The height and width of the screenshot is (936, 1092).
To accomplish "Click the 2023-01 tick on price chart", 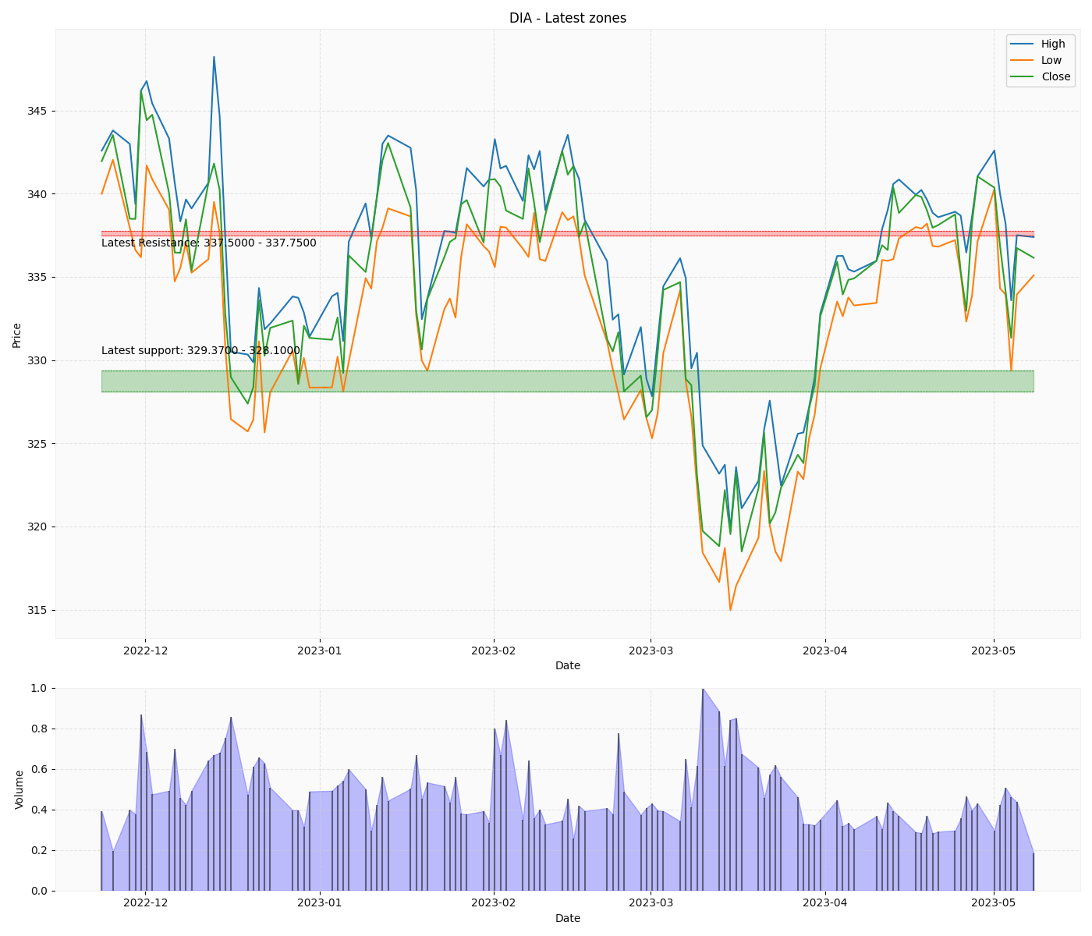I will [x=320, y=650].
